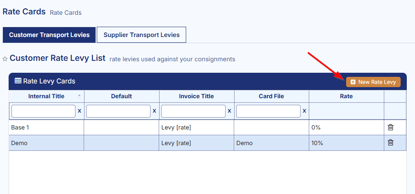Clear the Card File filter with x
This screenshot has width=415, height=194.
[x=304, y=111]
